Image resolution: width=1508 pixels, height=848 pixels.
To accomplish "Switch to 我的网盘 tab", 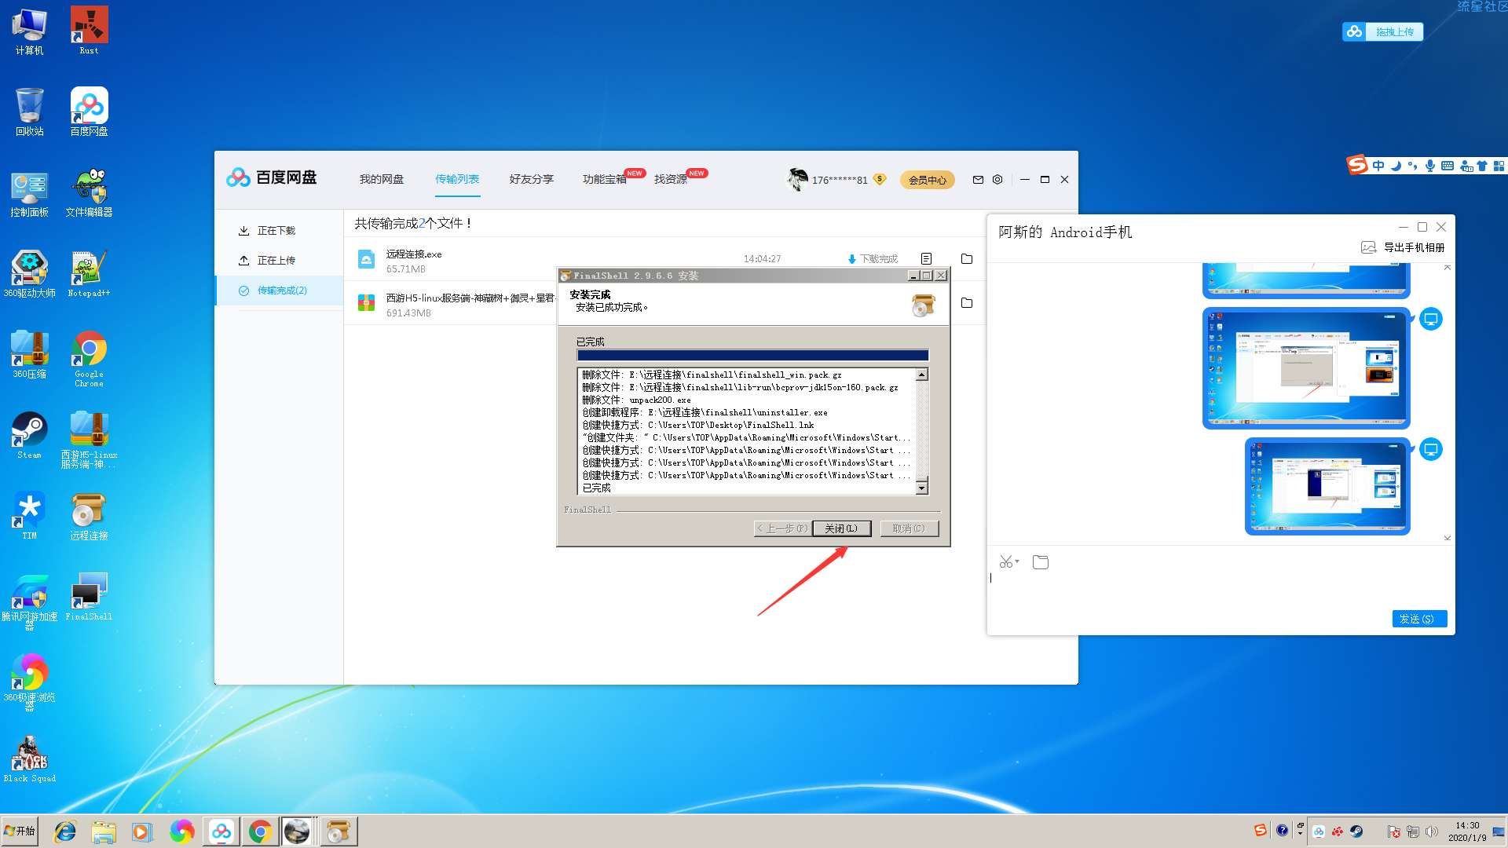I will coord(382,180).
